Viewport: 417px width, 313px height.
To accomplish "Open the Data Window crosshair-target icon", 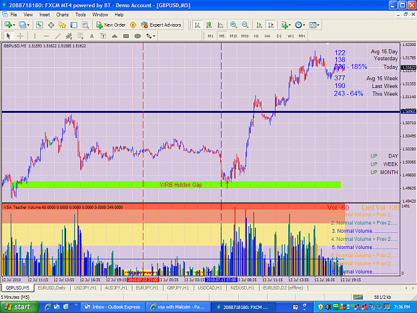I will (x=51, y=25).
